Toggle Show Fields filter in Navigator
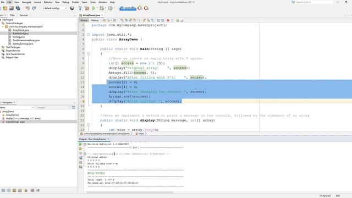This screenshot has width=352, height=198. coord(9,190)
